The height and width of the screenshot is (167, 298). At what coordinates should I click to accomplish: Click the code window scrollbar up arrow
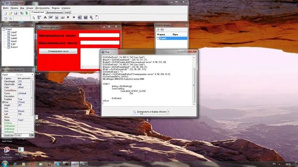point(194,58)
